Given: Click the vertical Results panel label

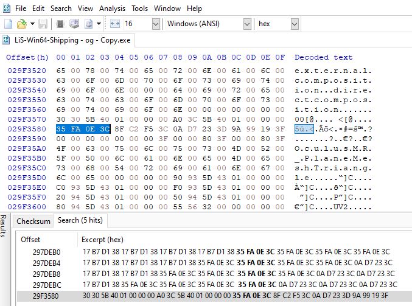Looking at the screenshot, I should [3, 226].
